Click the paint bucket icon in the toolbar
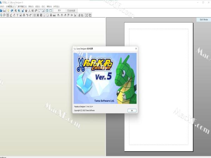Screen dimensions: 211x158 (23, 11)
